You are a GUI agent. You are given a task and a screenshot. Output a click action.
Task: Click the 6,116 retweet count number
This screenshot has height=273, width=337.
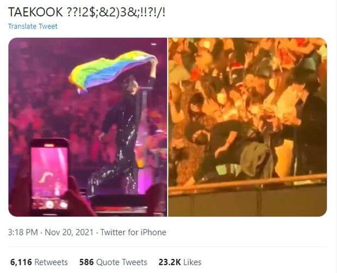pyautogui.click(x=21, y=262)
